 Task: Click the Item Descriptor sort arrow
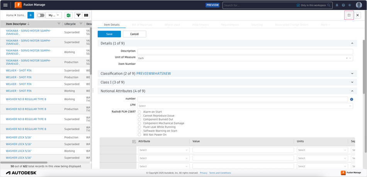(x=29, y=24)
